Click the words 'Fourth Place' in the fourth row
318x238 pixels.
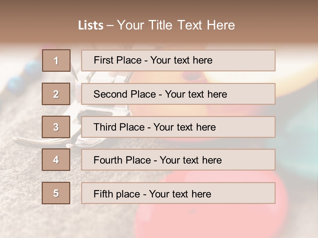tap(122, 160)
